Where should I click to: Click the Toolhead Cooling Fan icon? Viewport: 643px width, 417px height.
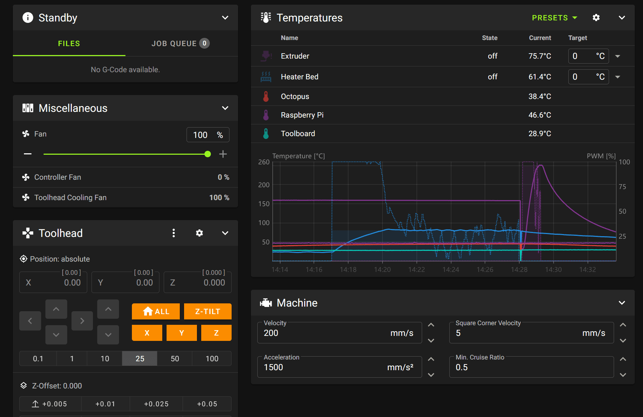(26, 198)
